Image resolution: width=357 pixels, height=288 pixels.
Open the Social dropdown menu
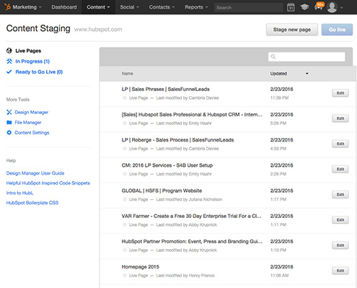tap(130, 7)
